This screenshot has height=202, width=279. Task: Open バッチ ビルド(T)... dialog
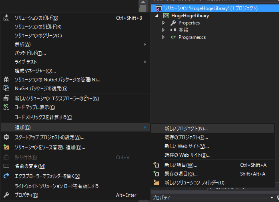[x=75, y=53]
